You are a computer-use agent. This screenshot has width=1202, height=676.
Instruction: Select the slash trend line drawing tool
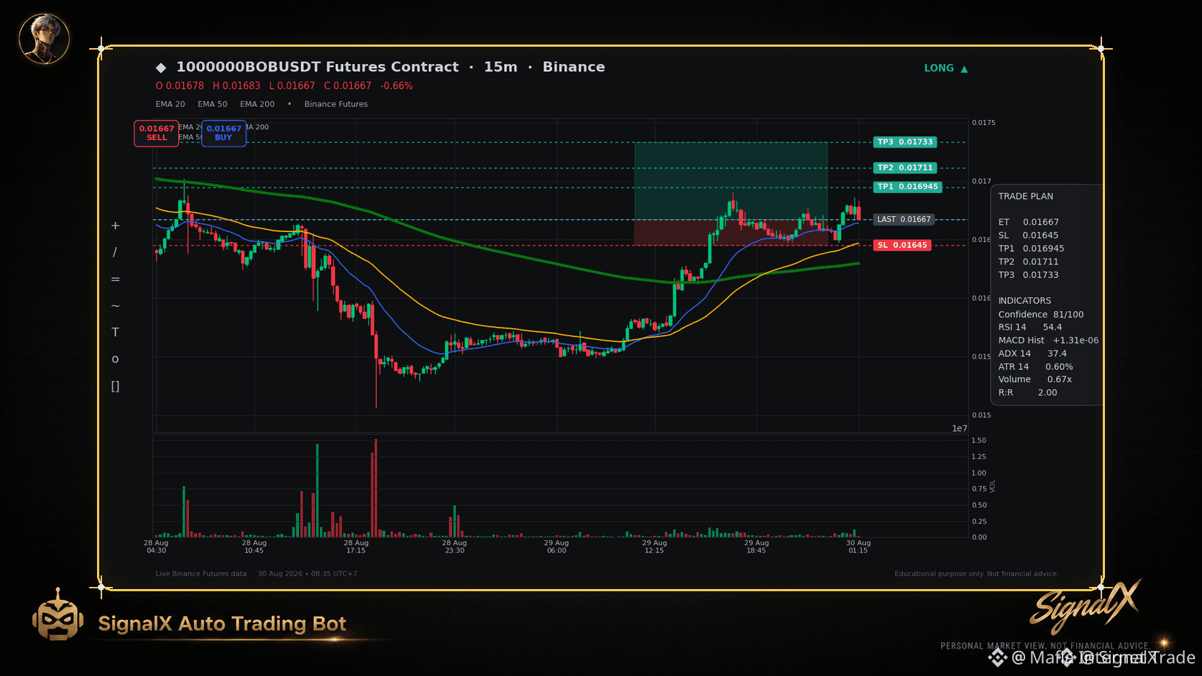(x=115, y=252)
